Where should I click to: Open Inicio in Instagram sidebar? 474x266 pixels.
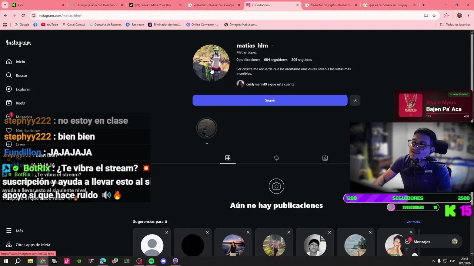[16, 62]
